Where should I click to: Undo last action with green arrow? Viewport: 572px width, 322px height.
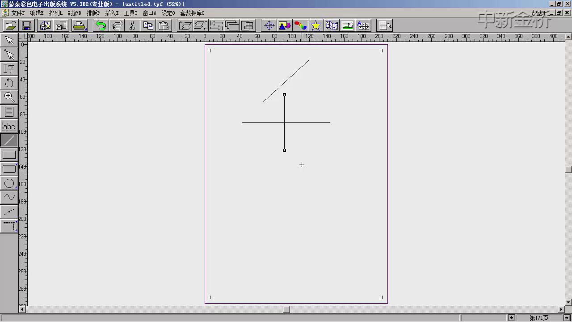point(101,25)
